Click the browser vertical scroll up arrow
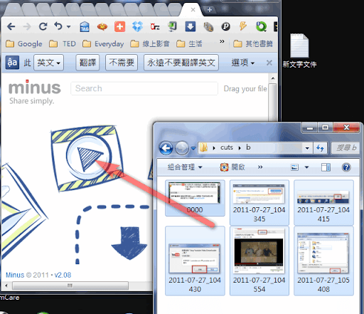This screenshot has width=364, height=314. 273,78
